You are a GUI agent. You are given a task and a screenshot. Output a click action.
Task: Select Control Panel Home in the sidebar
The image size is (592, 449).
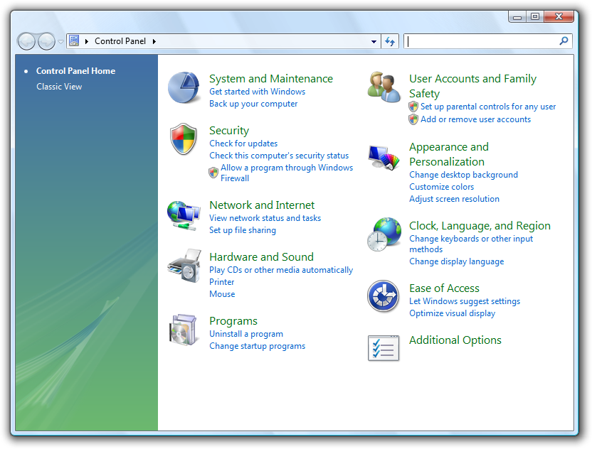[75, 71]
